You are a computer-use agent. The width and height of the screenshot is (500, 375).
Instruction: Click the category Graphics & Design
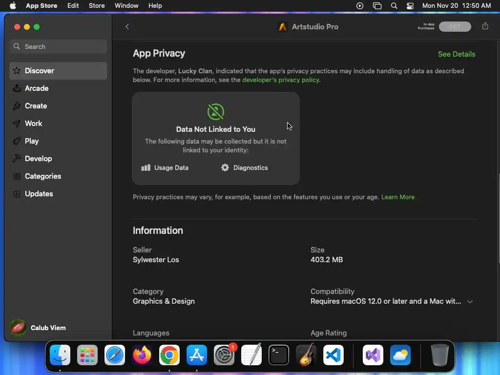pos(164,301)
